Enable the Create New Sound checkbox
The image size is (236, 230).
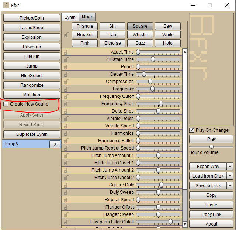(x=6, y=104)
